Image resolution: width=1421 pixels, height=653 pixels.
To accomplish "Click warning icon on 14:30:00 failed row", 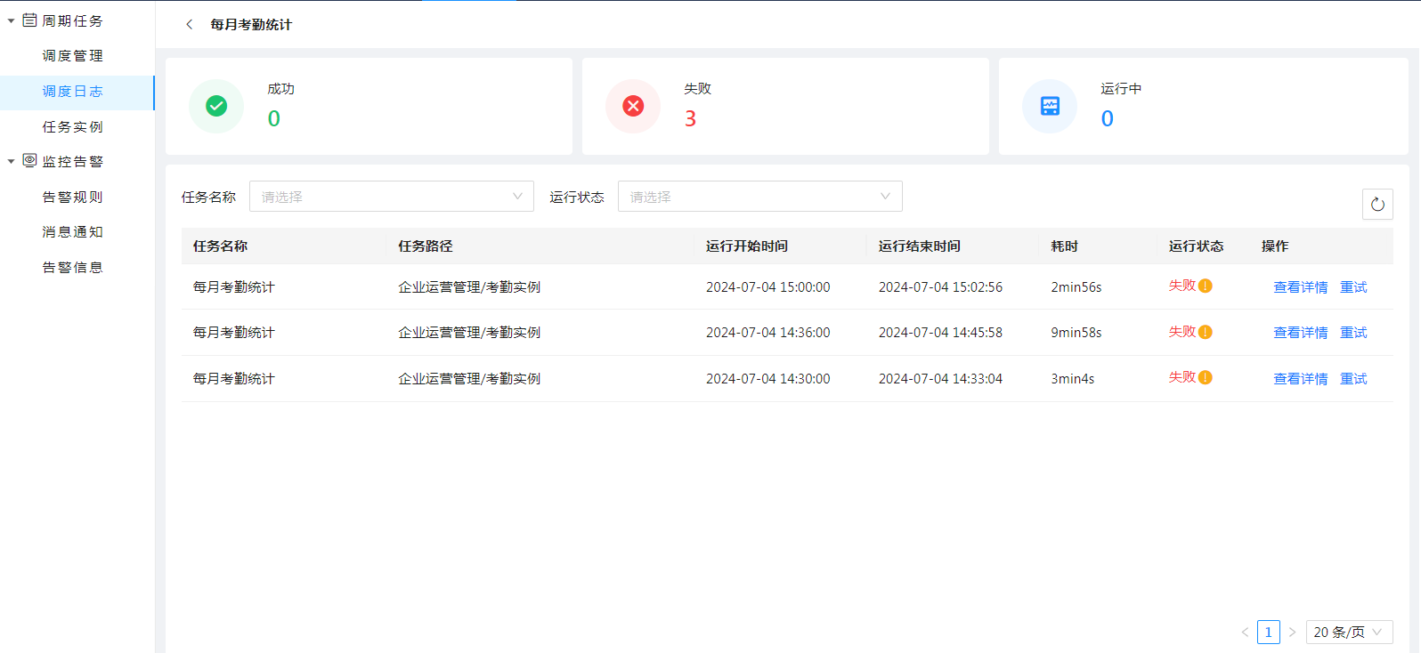I will tap(1206, 377).
